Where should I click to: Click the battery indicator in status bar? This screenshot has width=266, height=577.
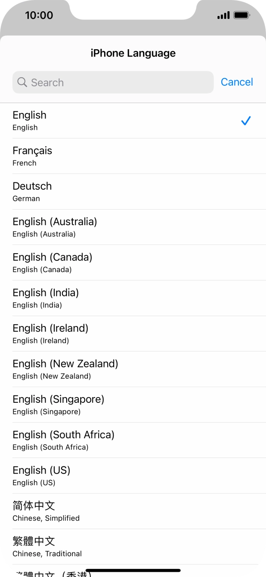241,14
